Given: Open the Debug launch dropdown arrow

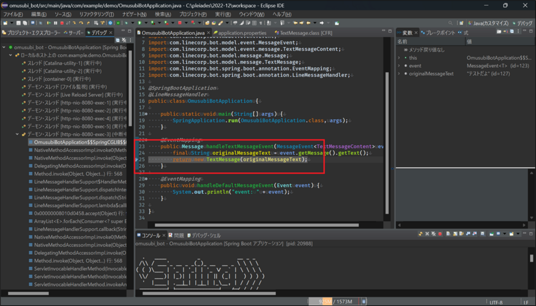Looking at the screenshot, I should point(133,22).
